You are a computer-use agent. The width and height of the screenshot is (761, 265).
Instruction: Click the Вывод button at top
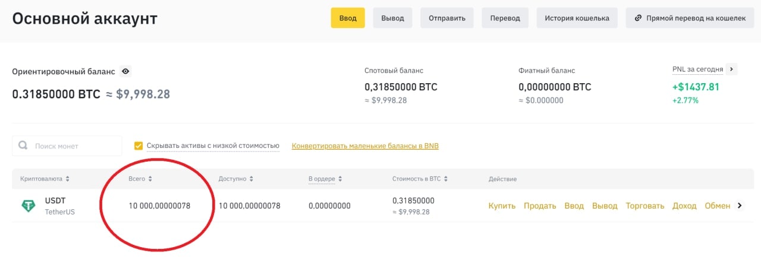[392, 18]
